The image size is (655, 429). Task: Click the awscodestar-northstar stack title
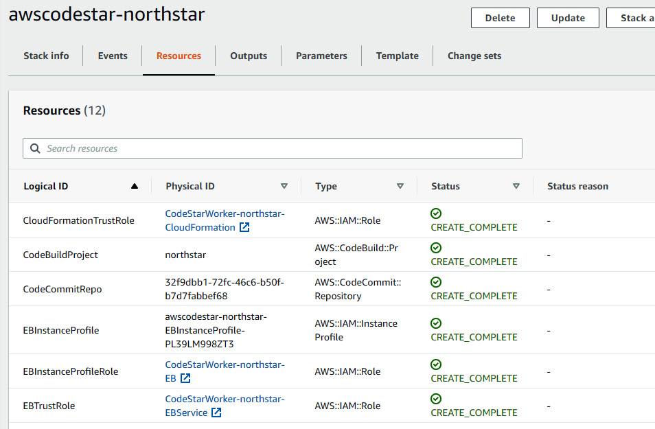[x=107, y=14]
